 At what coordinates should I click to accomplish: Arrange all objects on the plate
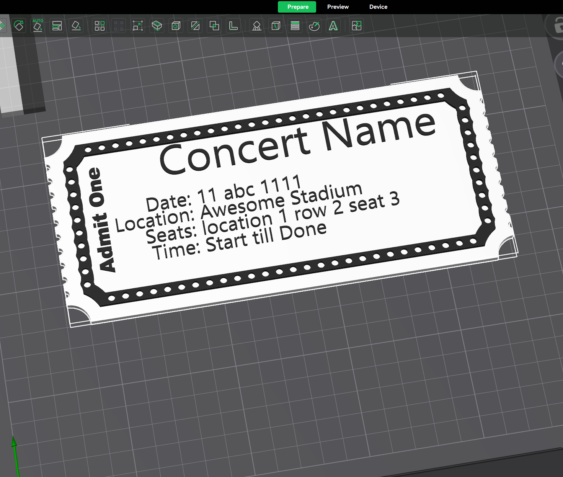(57, 26)
